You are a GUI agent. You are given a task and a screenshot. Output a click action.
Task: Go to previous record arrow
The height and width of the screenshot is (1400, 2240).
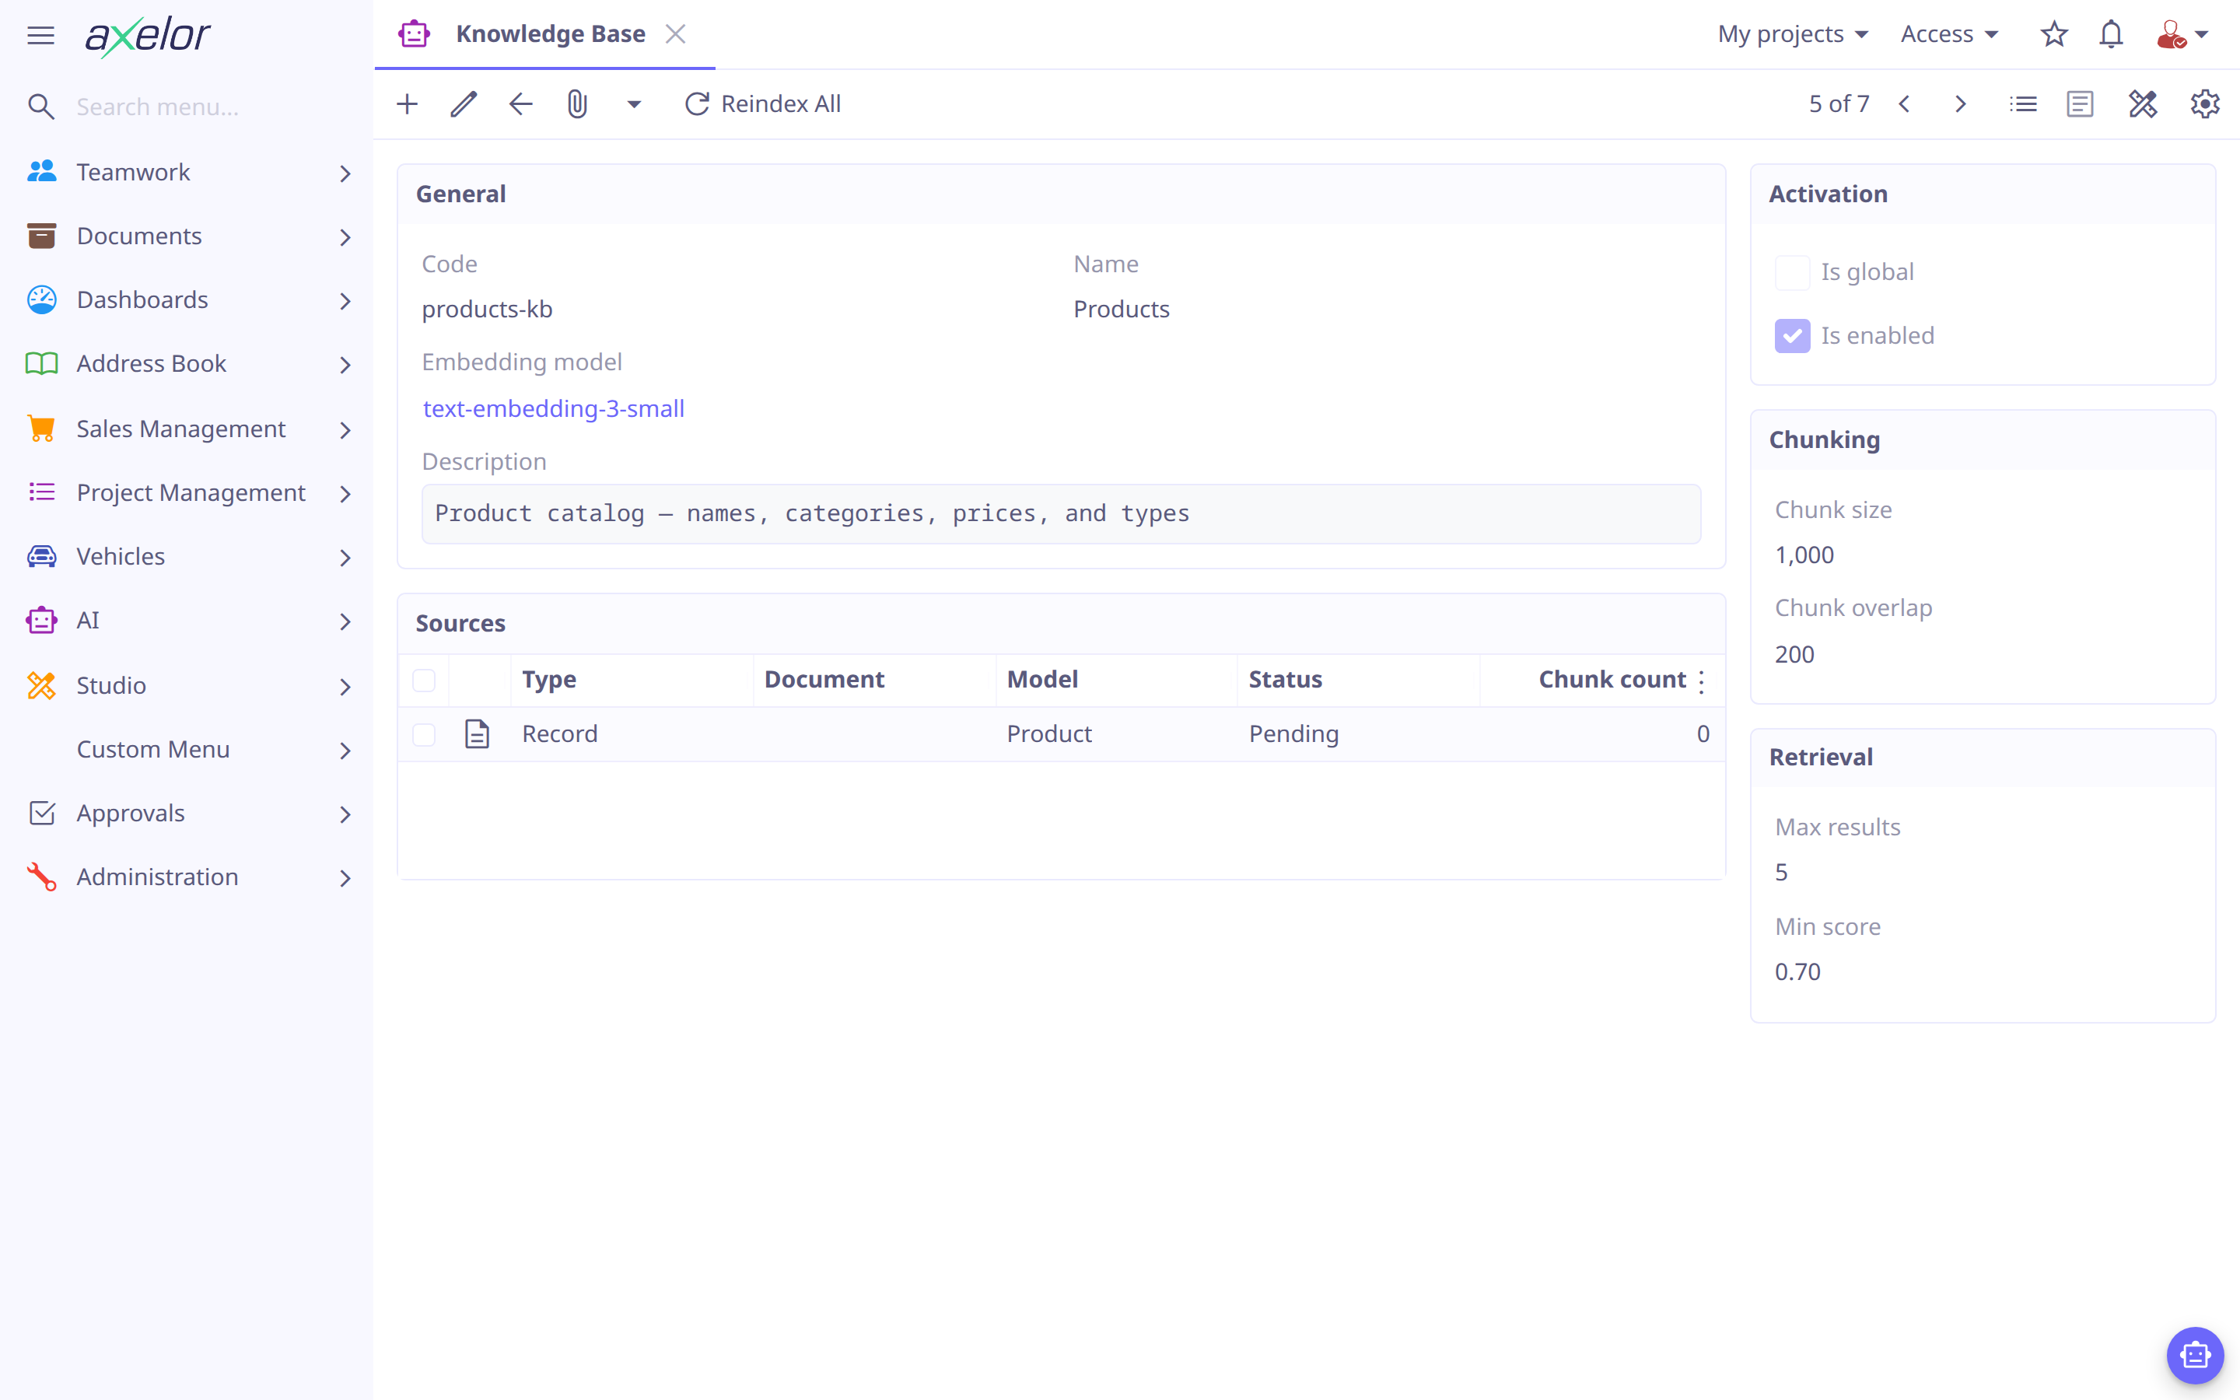(1904, 103)
